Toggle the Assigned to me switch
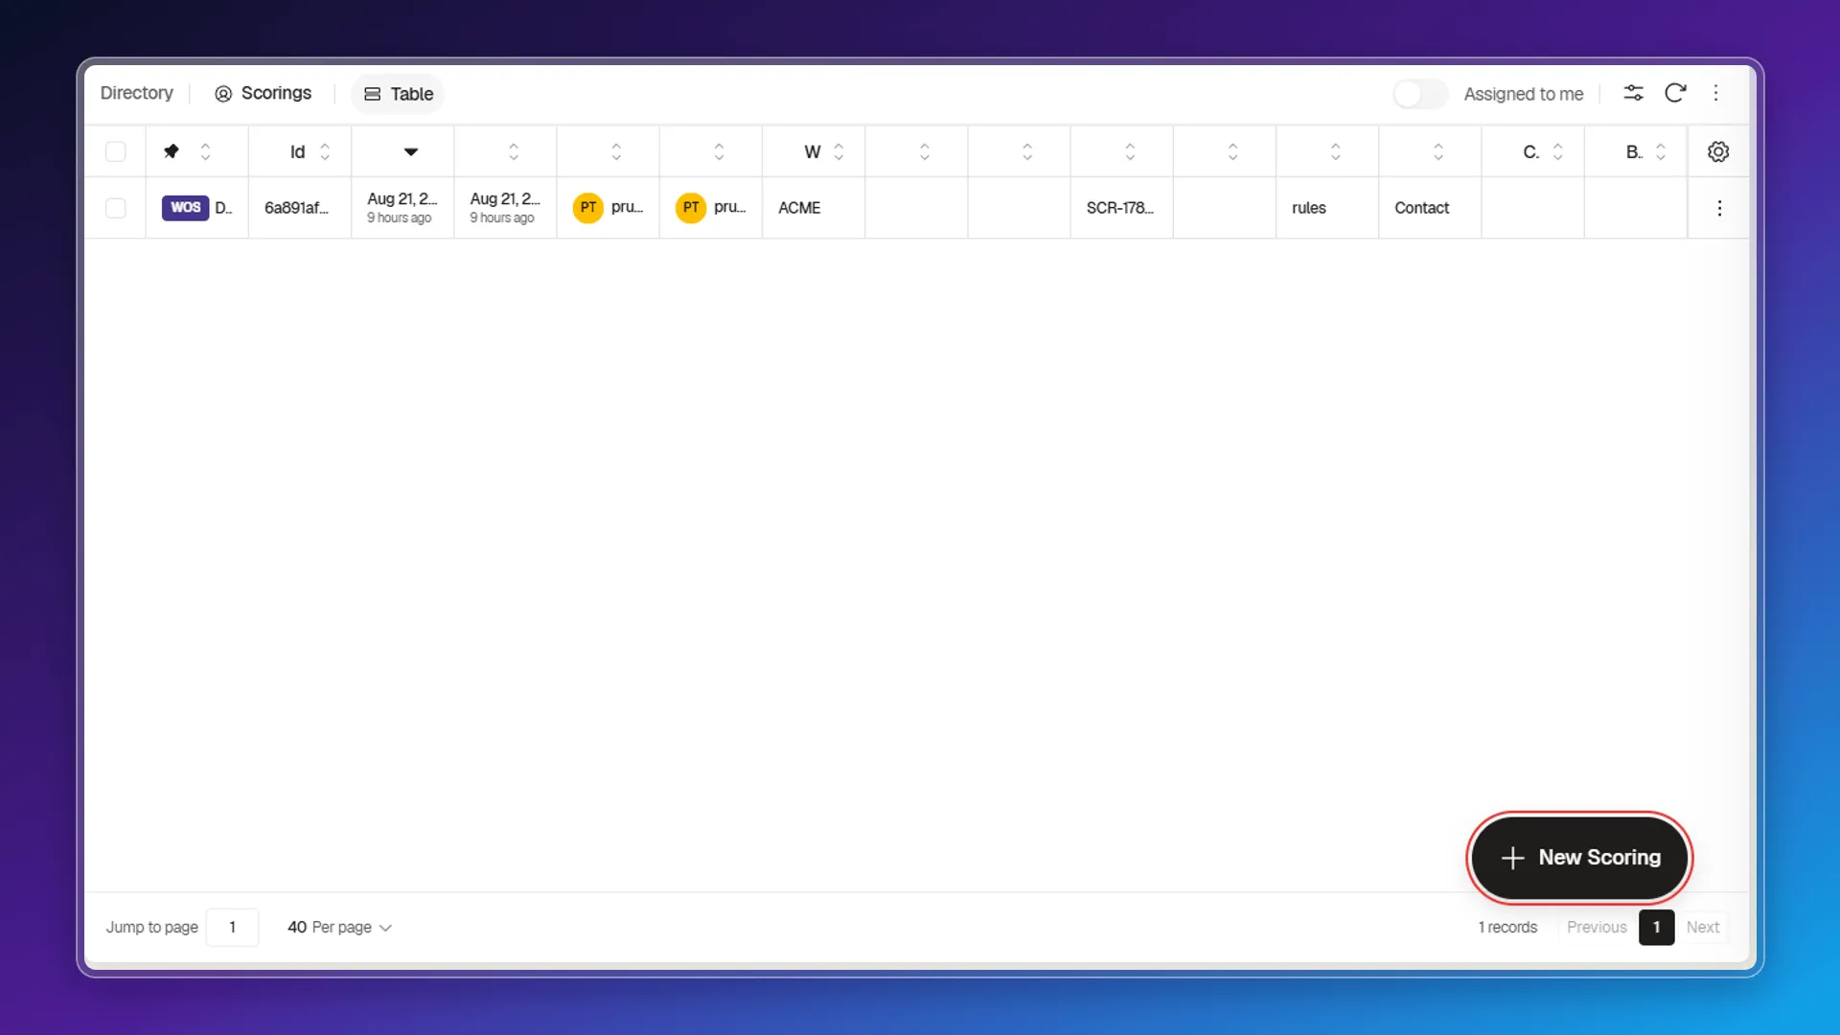1840x1035 pixels. tap(1420, 93)
